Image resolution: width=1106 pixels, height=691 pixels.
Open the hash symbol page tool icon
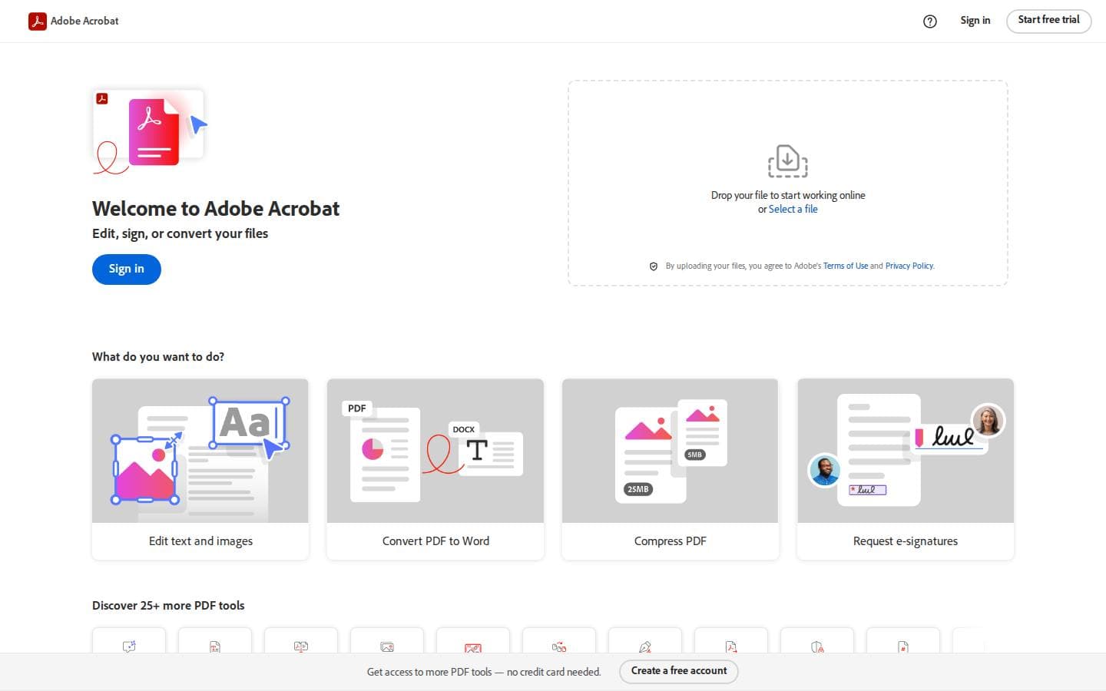903,646
